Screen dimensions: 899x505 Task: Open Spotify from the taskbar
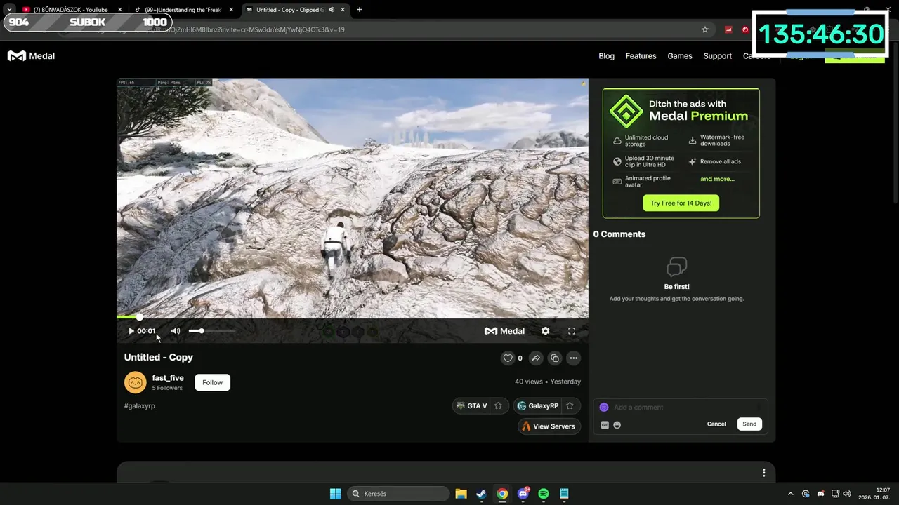point(544,494)
